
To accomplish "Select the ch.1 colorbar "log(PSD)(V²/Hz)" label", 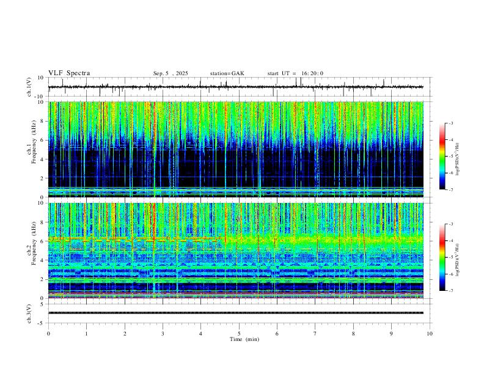I will coord(457,159).
